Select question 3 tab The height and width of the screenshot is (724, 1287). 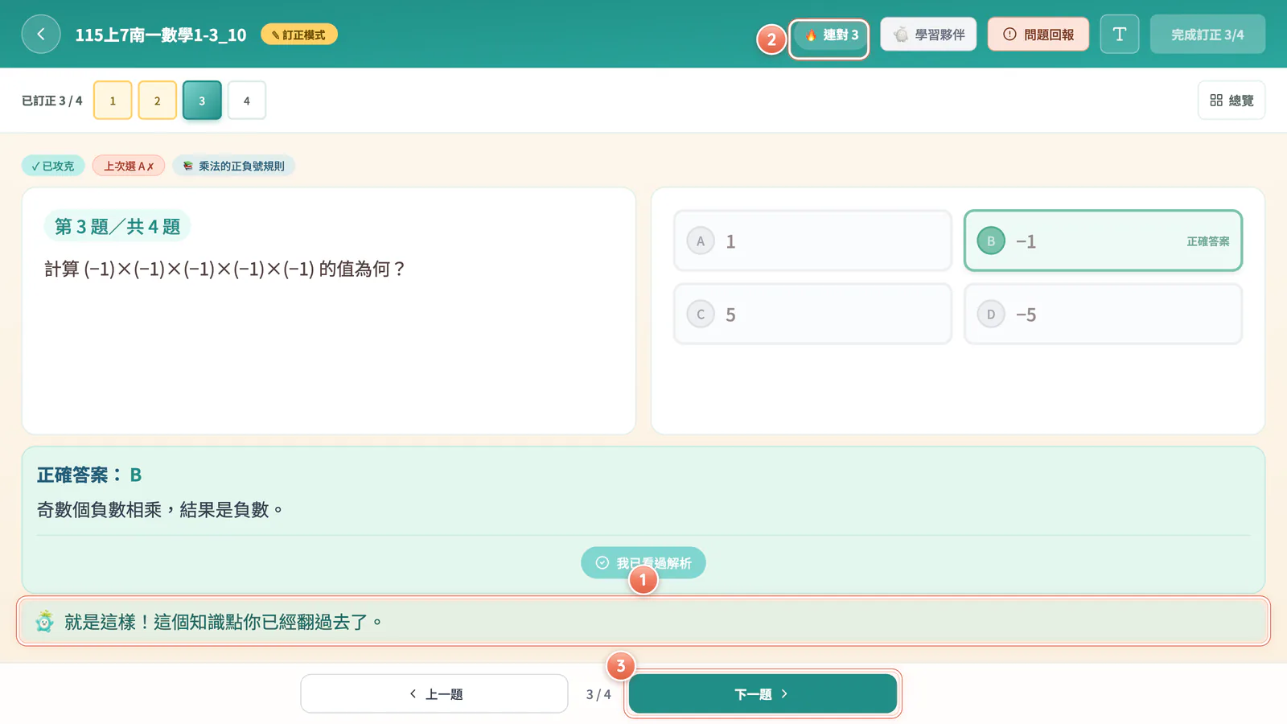click(202, 101)
